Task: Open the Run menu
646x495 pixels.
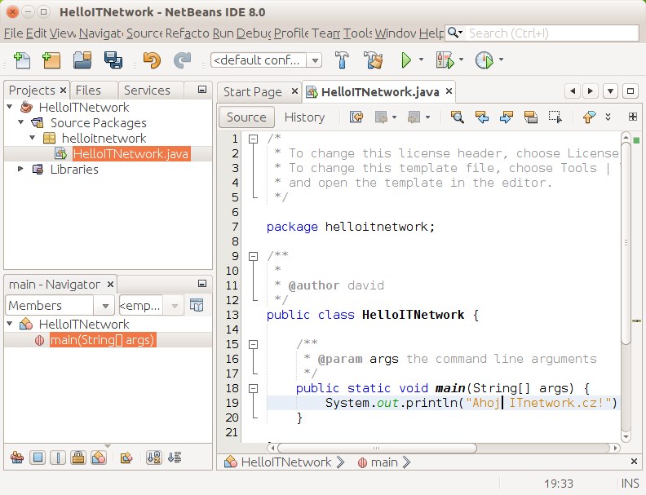Action: point(223,33)
